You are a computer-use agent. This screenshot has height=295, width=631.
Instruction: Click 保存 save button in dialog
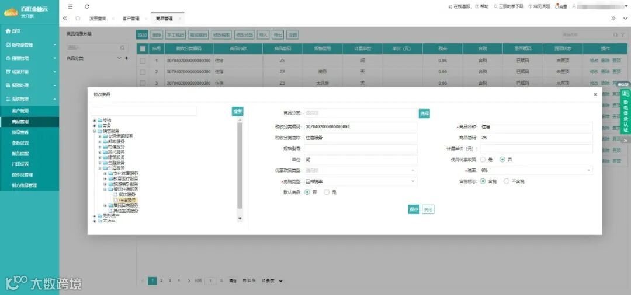[x=414, y=209]
